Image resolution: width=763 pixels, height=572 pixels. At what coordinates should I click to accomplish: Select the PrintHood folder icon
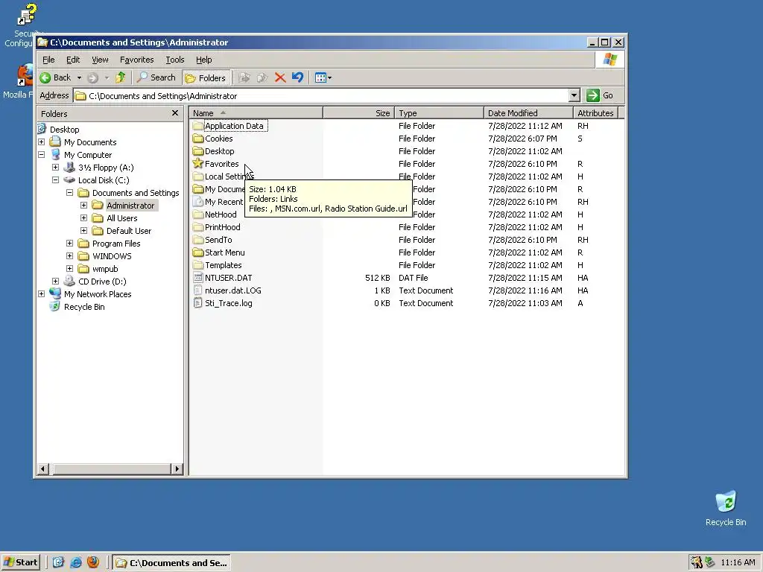[x=197, y=226]
